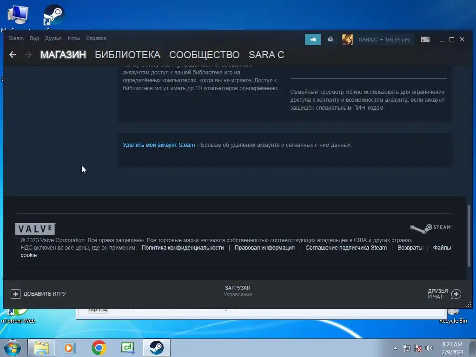Open the Файлы cookie link
This screenshot has width=476, height=357.
point(442,248)
